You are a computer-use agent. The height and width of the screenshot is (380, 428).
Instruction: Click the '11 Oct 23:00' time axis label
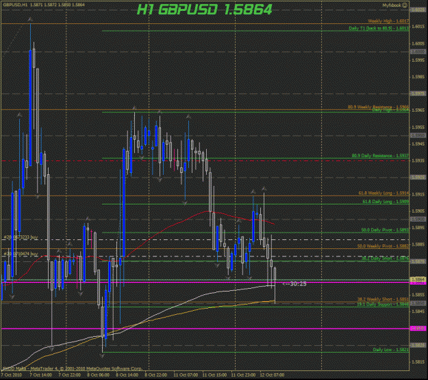pos(243,375)
